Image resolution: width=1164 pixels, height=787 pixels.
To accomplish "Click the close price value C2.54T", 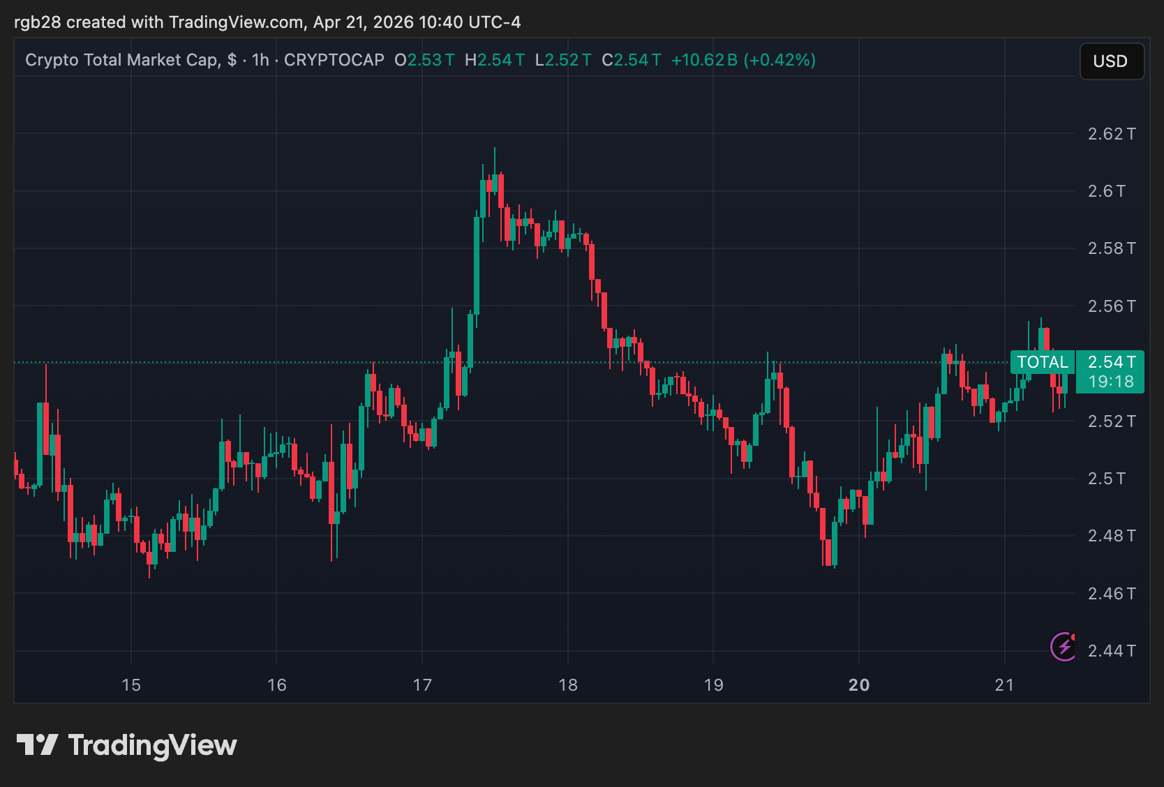I will 631,60.
